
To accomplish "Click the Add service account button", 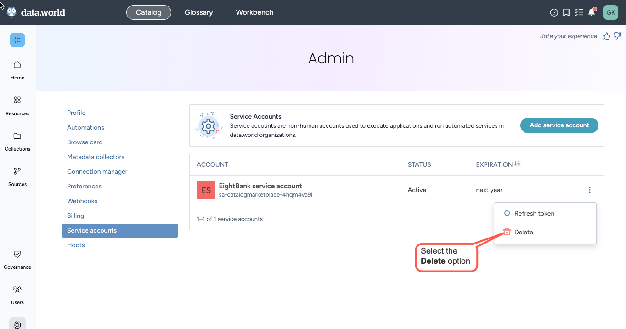I will pyautogui.click(x=559, y=125).
